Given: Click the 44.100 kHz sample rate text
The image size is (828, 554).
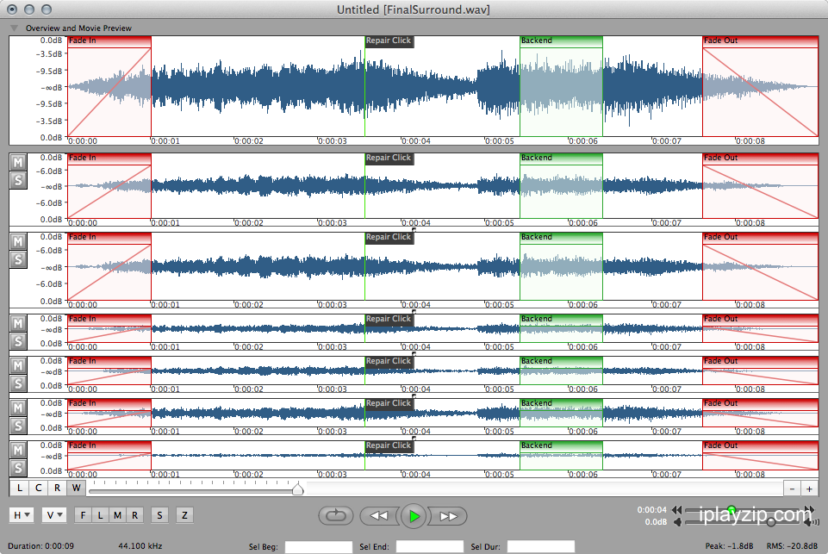Looking at the screenshot, I should click(140, 546).
